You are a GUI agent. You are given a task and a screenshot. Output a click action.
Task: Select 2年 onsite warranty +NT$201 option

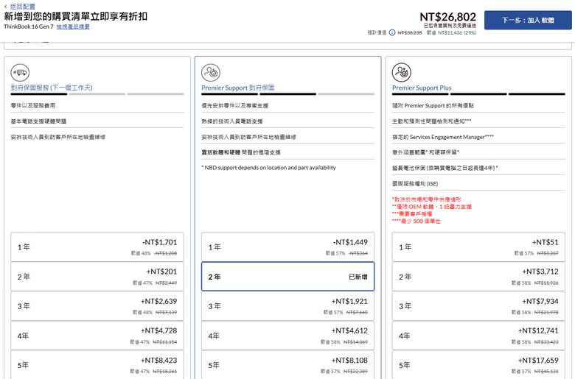97,277
